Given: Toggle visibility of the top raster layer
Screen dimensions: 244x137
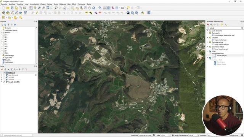Looking at the screenshot, I should 4,73.
